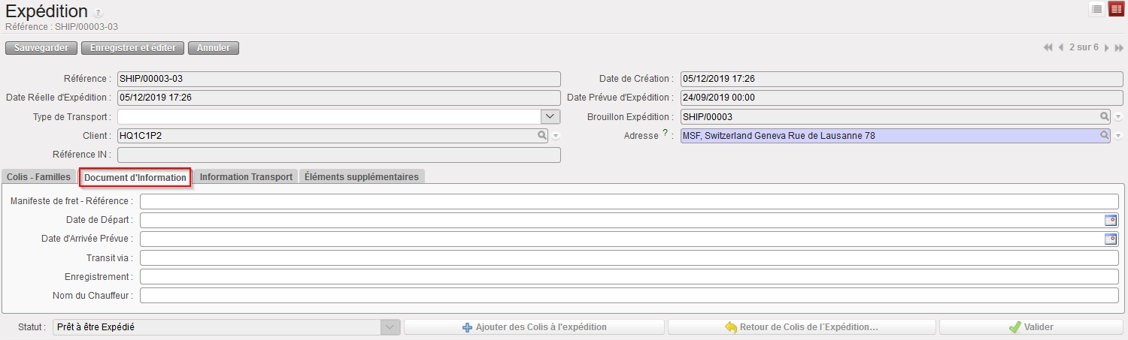Expand Adresse field options arrow
The image size is (1128, 340).
click(x=1118, y=137)
